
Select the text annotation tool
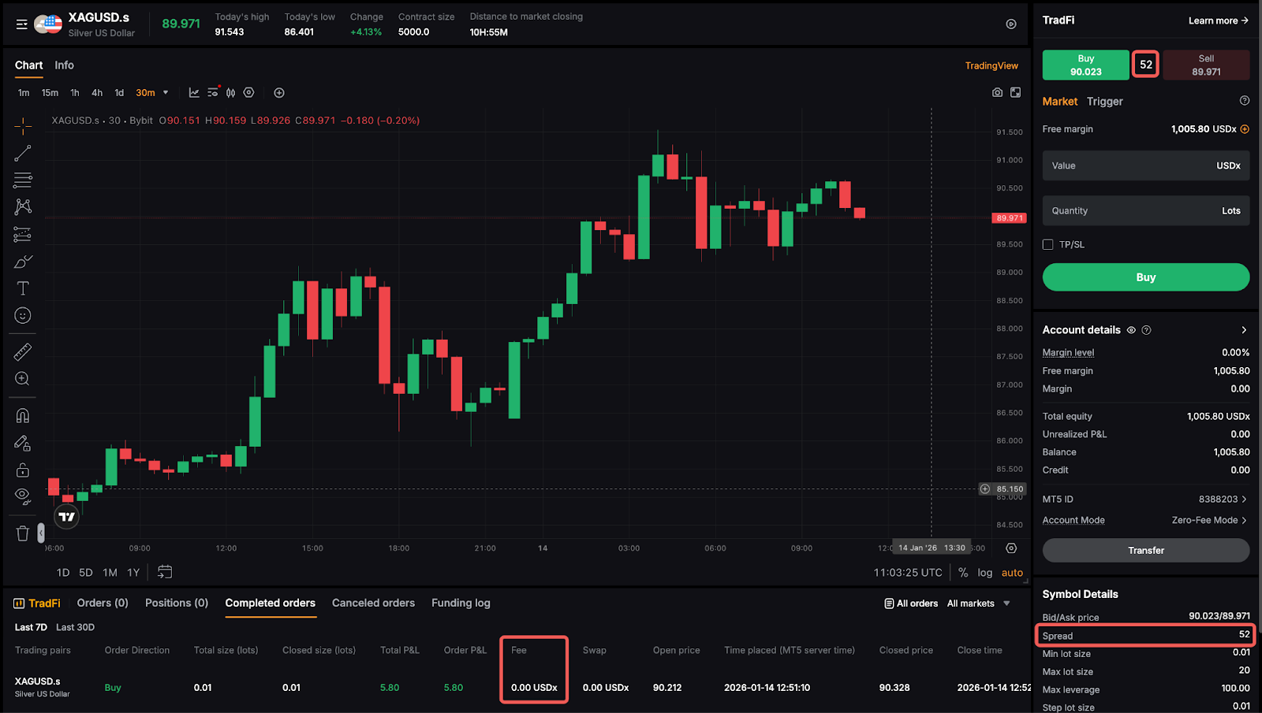[23, 288]
